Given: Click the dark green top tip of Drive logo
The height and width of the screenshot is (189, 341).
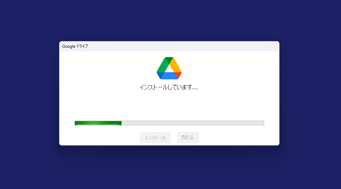Looking at the screenshot, I should [x=169, y=60].
